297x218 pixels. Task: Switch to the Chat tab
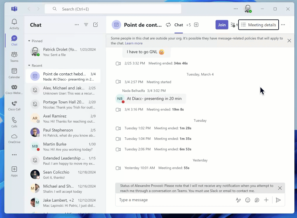(179, 25)
